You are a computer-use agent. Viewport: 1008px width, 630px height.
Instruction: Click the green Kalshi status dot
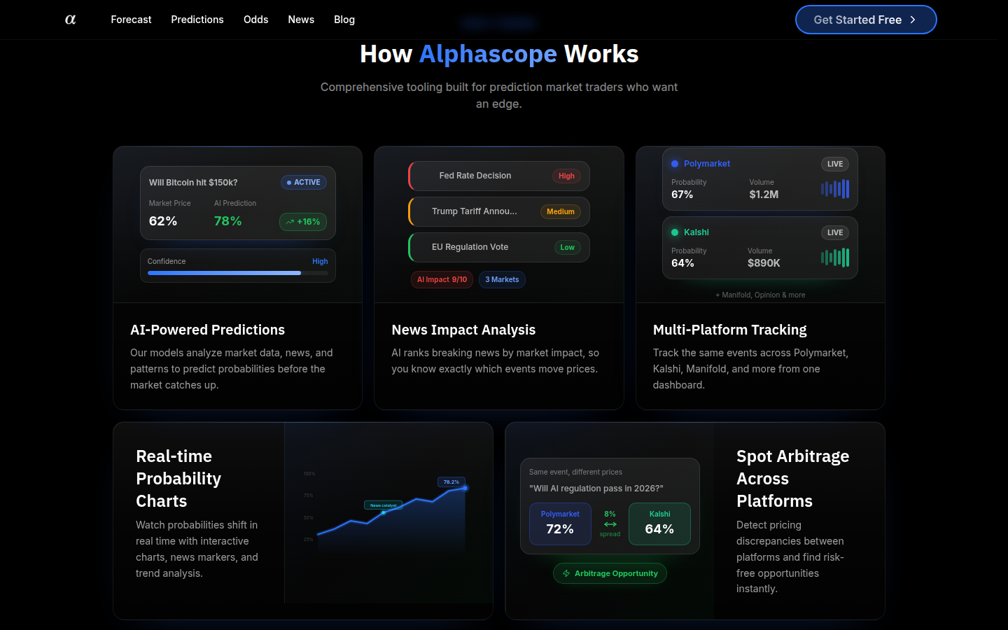tap(675, 232)
